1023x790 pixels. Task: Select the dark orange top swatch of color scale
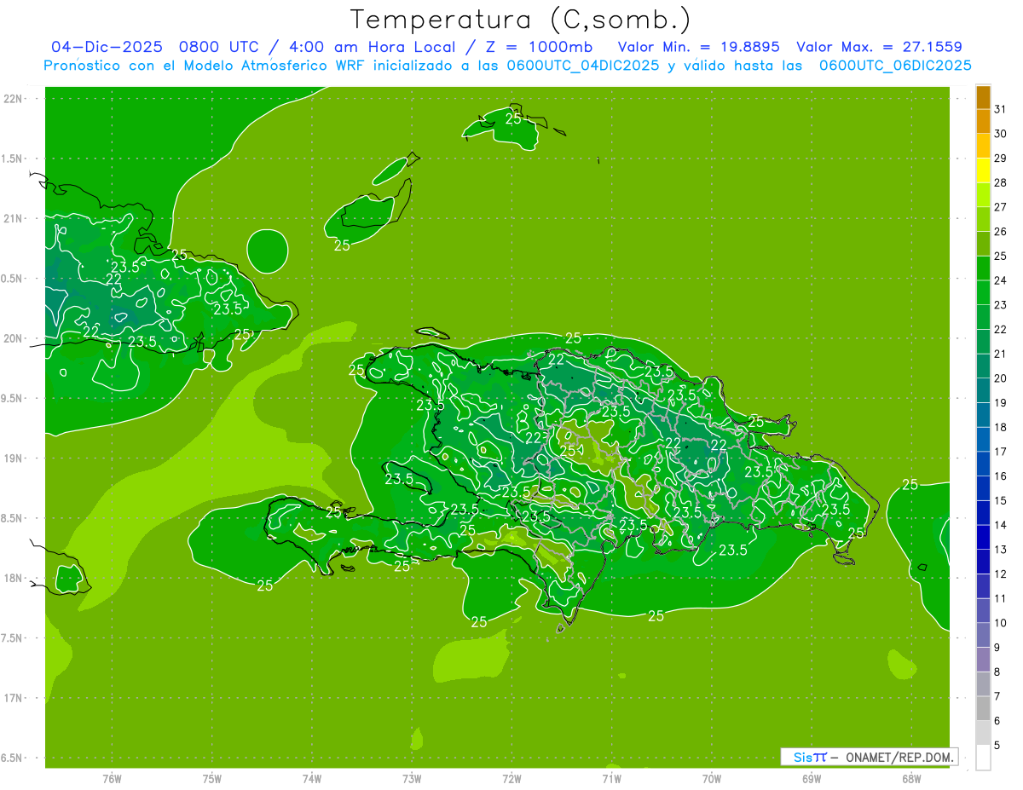[x=983, y=97]
